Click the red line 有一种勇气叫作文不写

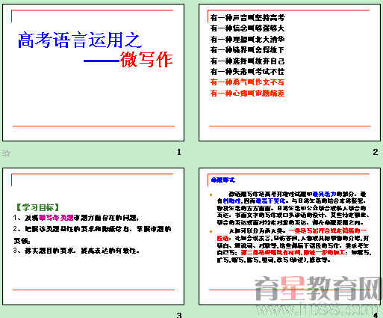pyautogui.click(x=247, y=82)
